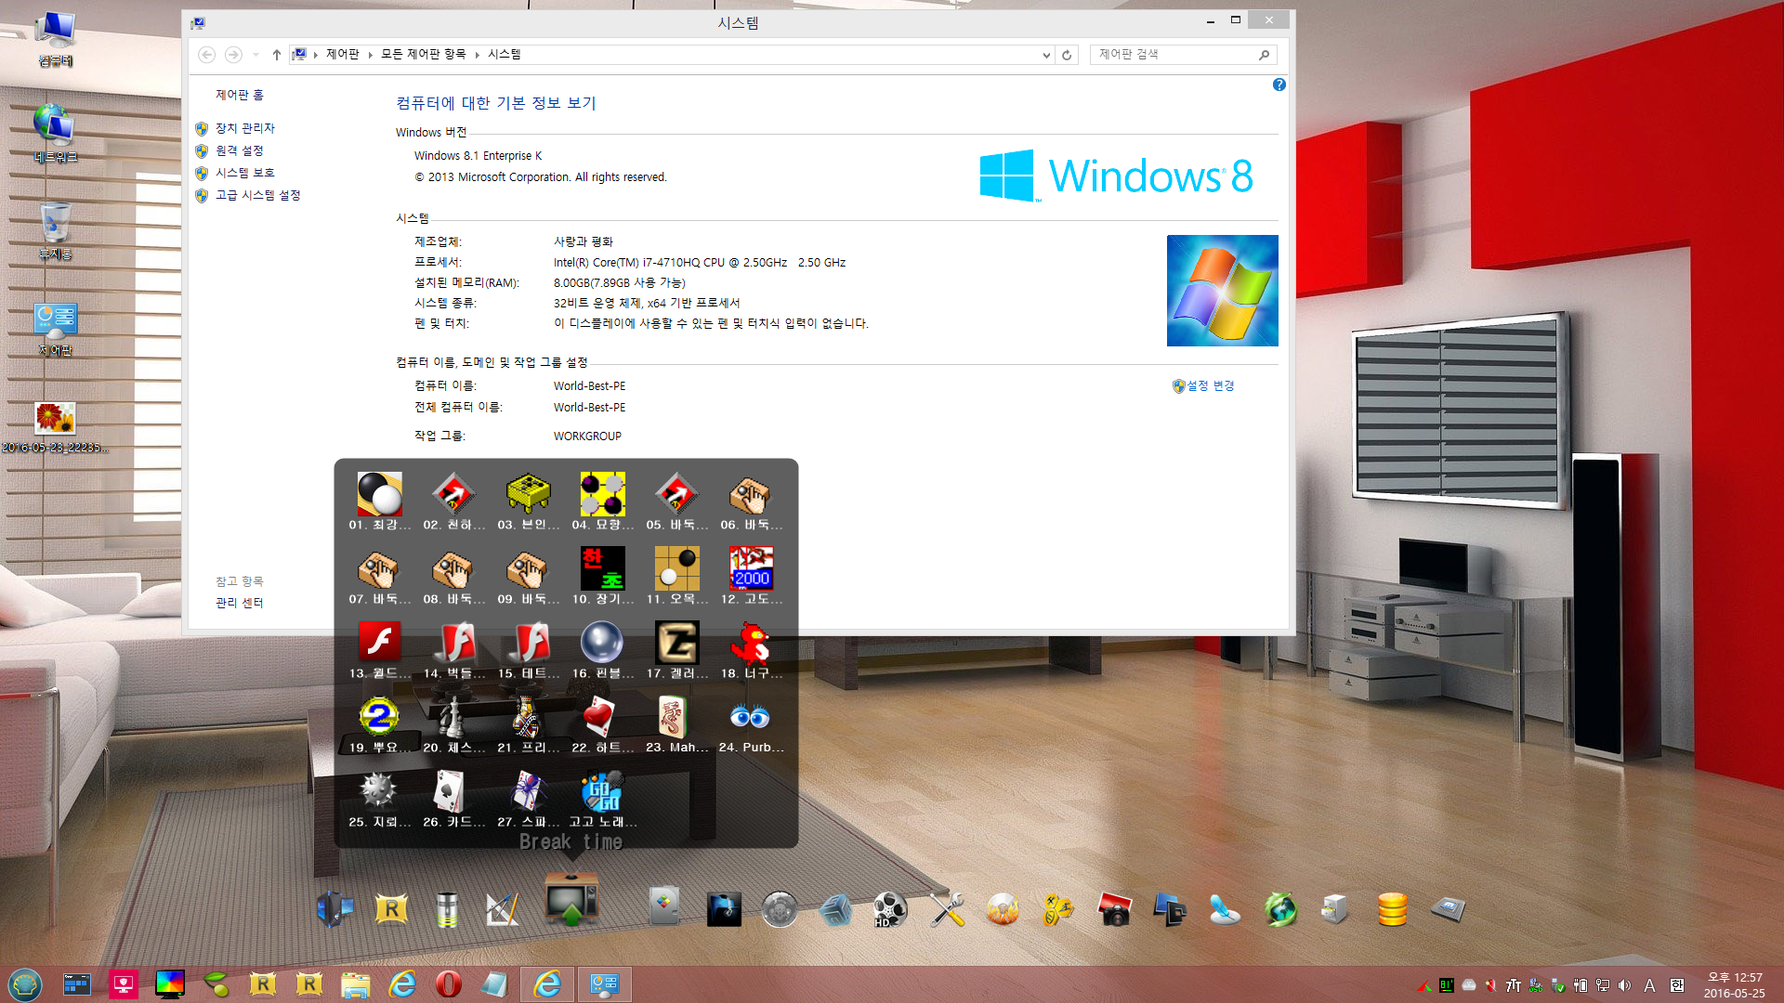The width and height of the screenshot is (1784, 1003).
Task: Open game 11 Omok board icon
Action: click(677, 568)
